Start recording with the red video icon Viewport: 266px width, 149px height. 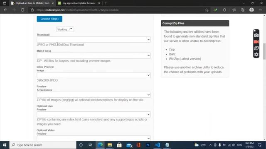(256, 42)
